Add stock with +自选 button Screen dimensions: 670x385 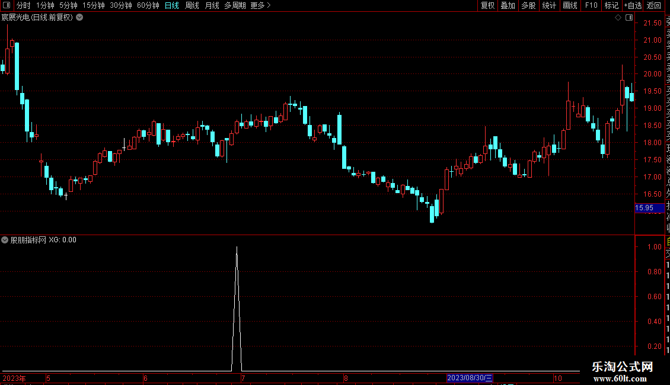point(633,5)
